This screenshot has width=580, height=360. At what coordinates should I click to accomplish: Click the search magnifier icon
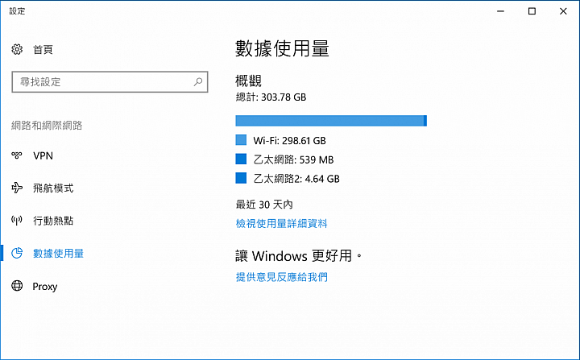pyautogui.click(x=198, y=81)
